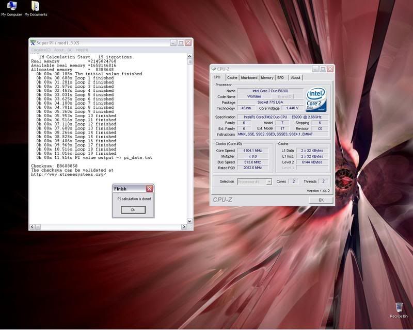Click the Intel Core 2 Duo logo
413x330 pixels.
pyautogui.click(x=316, y=100)
